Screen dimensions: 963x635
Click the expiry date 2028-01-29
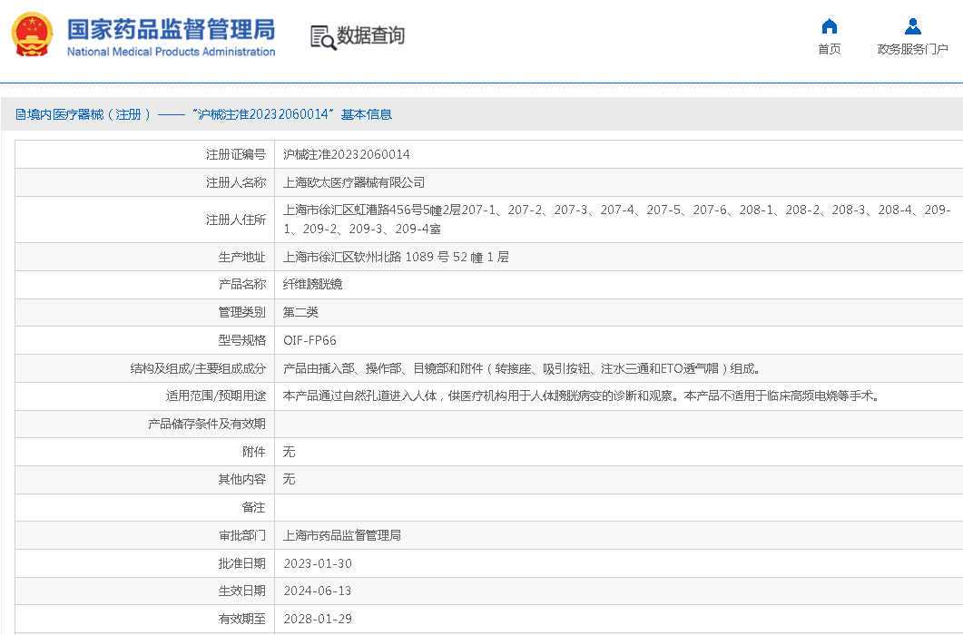coord(317,620)
